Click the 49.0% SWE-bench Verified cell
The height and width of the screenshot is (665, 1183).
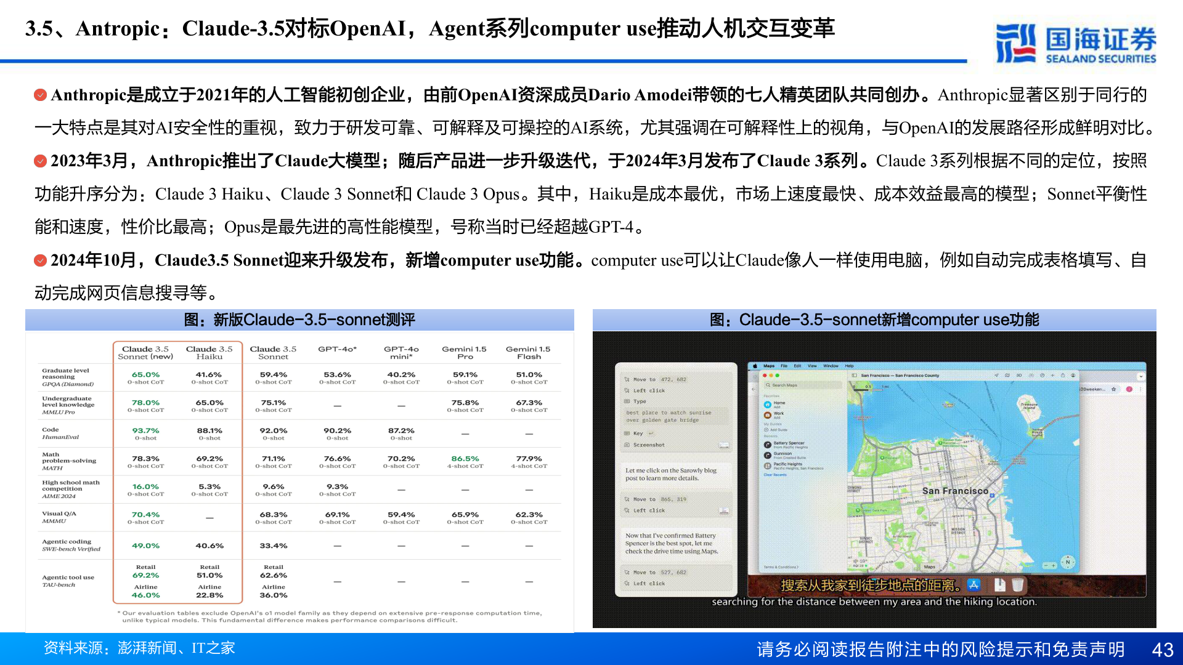(x=145, y=546)
